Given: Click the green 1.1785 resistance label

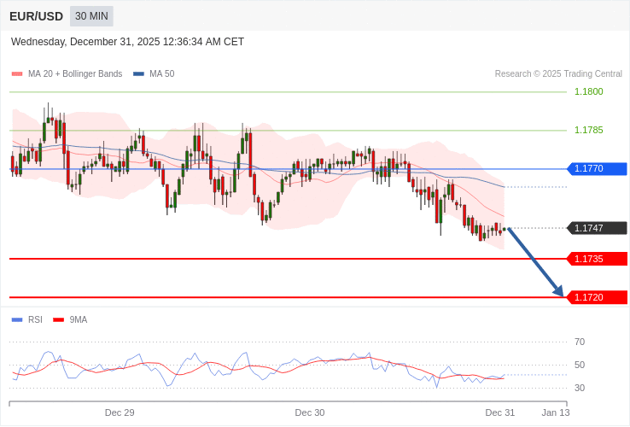Looking at the screenshot, I should [x=588, y=130].
